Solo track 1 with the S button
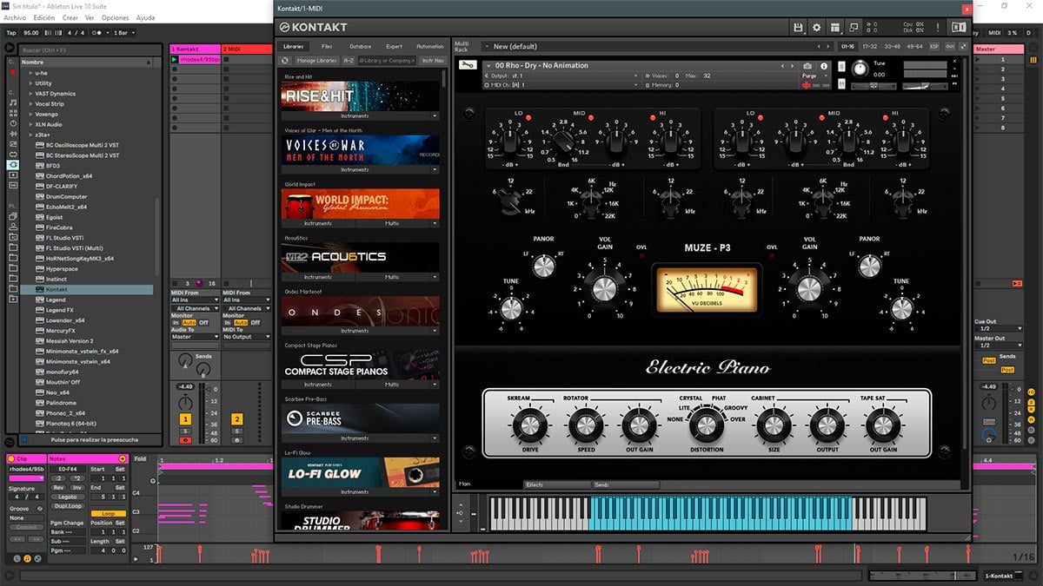Screen dimensions: 1043x586 [185, 431]
